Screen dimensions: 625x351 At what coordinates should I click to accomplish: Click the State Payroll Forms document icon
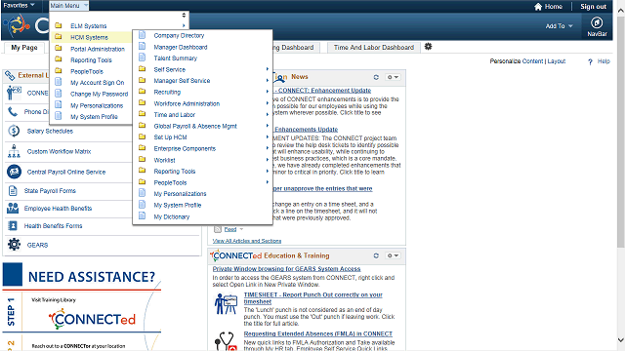coord(13,191)
